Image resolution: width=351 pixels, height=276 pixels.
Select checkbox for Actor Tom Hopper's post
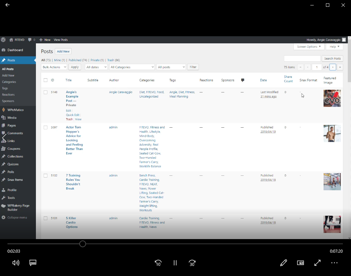(x=45, y=127)
